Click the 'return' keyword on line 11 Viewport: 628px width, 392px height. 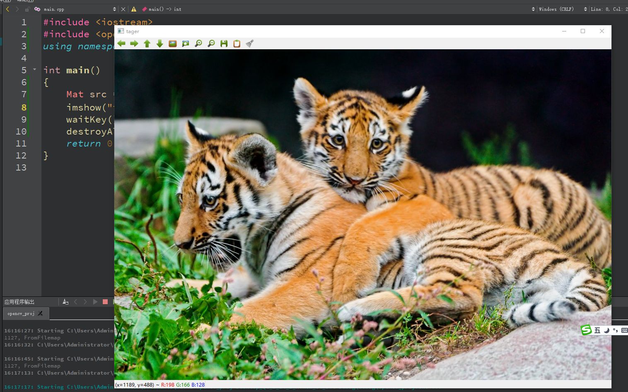coord(83,144)
